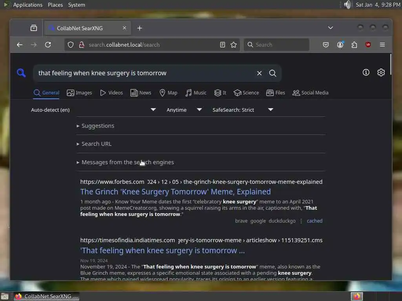Viewport: 402px width, 301px height.
Task: Open the Applications menu
Action: point(28,5)
